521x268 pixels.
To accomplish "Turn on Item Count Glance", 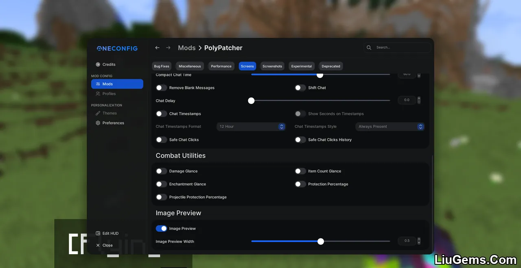I will 300,171.
